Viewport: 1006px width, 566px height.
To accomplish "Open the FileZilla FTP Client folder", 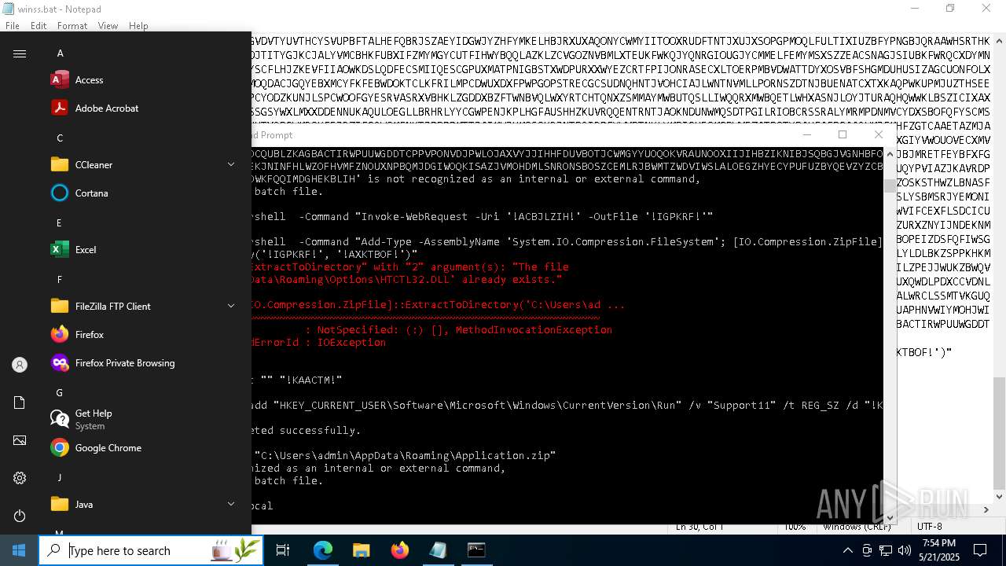I will [x=141, y=306].
